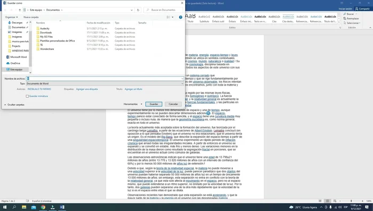Open the Windows Start menu
This screenshot has height=211, width=373.
tap(4, 207)
